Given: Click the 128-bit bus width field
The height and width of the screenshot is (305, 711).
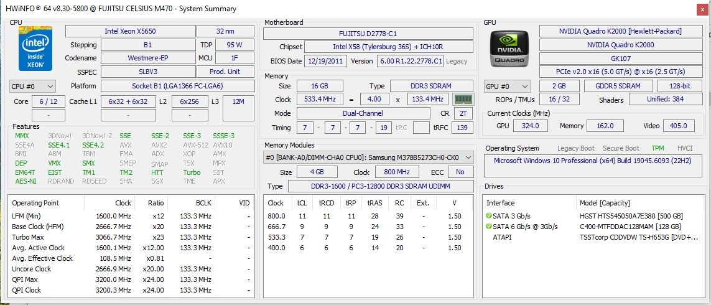Looking at the screenshot, I should point(680,87).
